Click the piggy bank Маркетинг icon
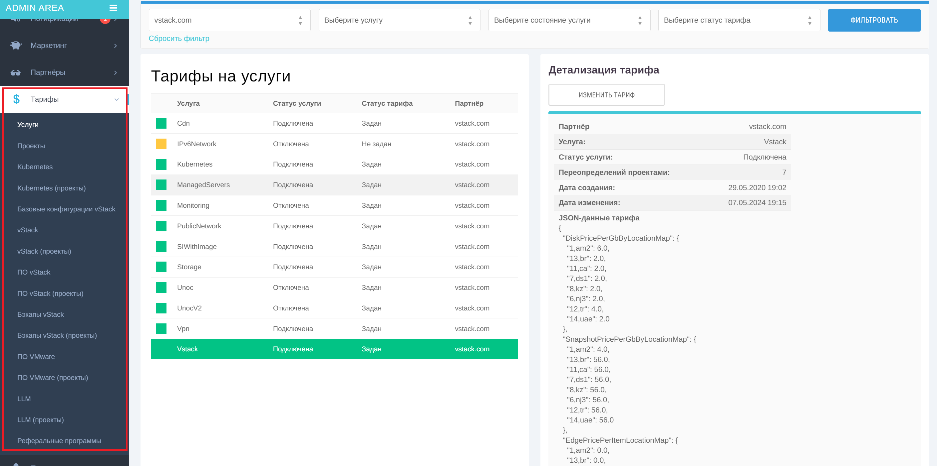937x466 pixels. click(x=16, y=46)
